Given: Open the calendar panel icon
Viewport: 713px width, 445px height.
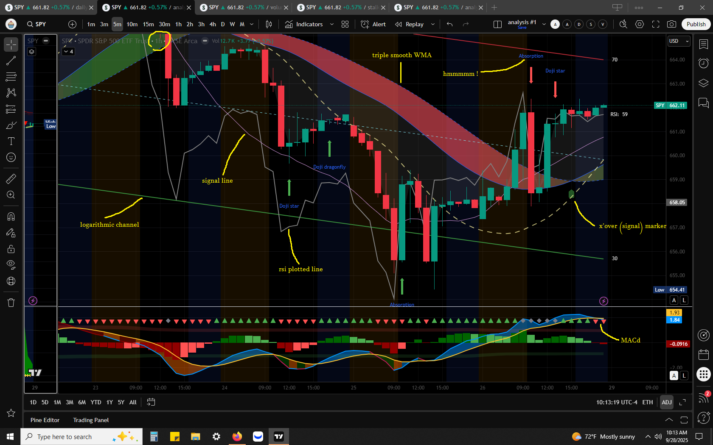Looking at the screenshot, I should (x=703, y=354).
